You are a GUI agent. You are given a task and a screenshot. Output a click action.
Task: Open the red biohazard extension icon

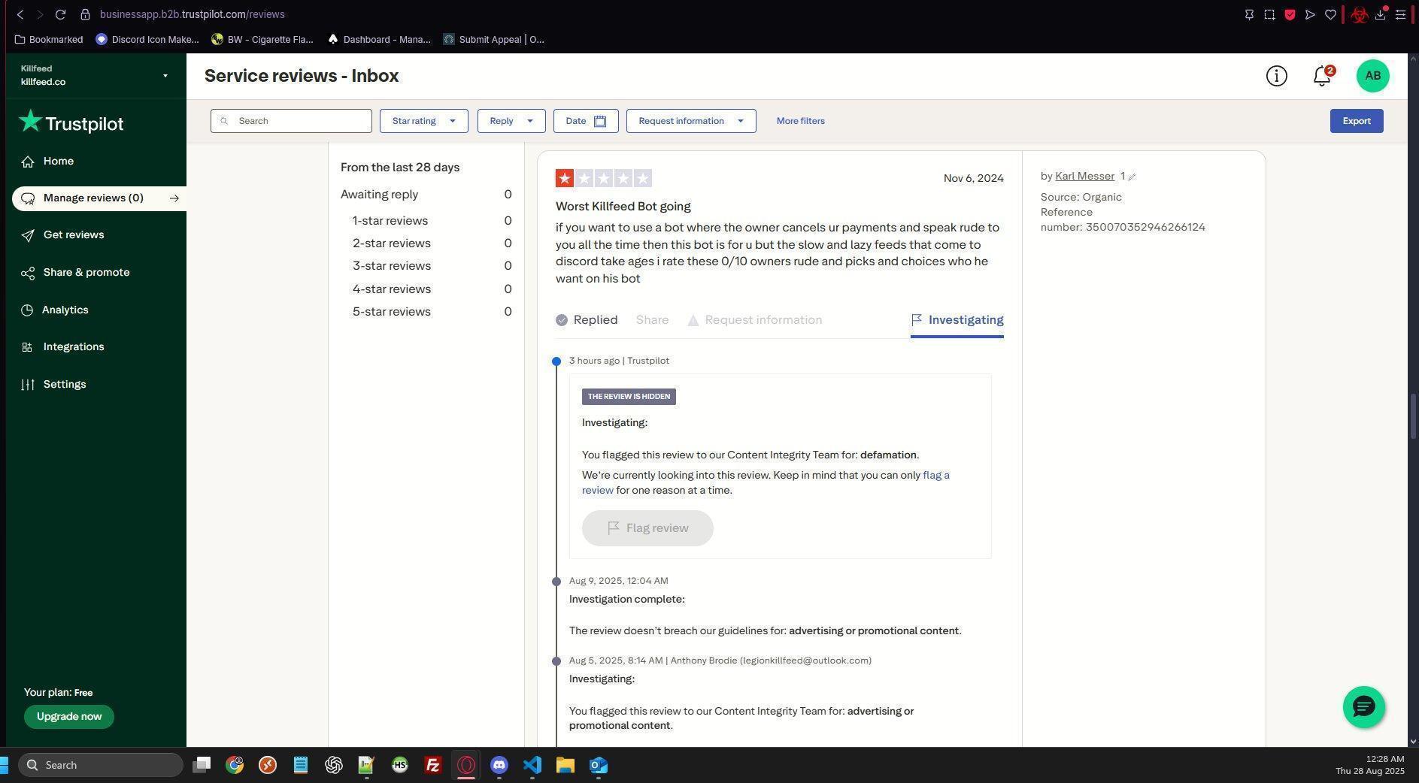point(1359,14)
